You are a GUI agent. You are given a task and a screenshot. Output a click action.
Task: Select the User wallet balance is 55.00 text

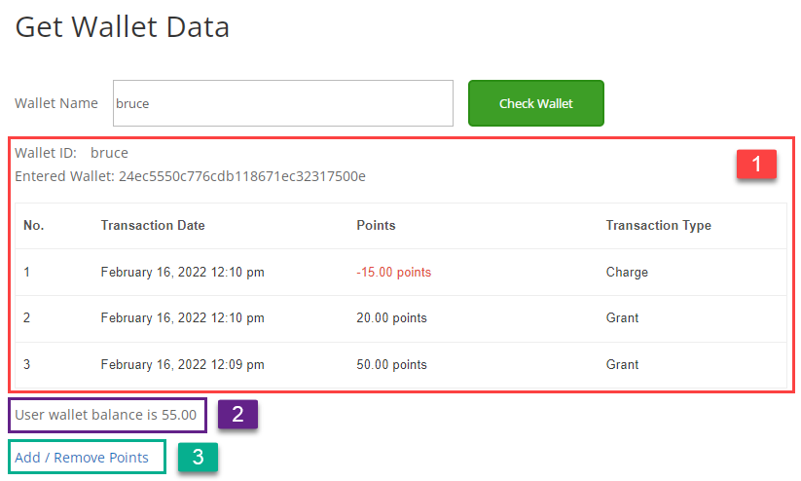(x=106, y=415)
